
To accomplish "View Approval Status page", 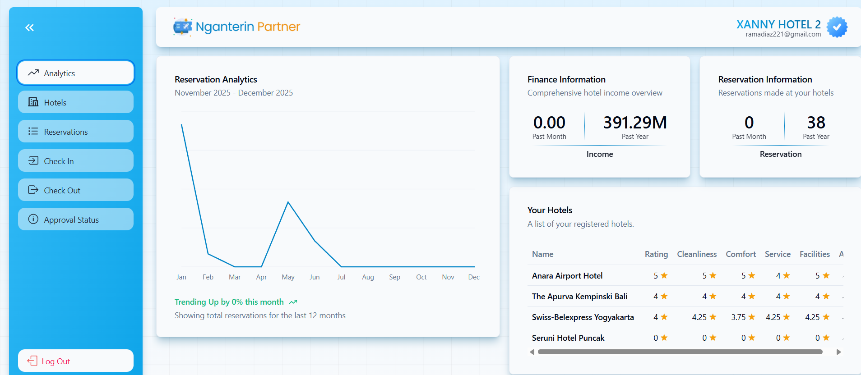I will click(76, 219).
